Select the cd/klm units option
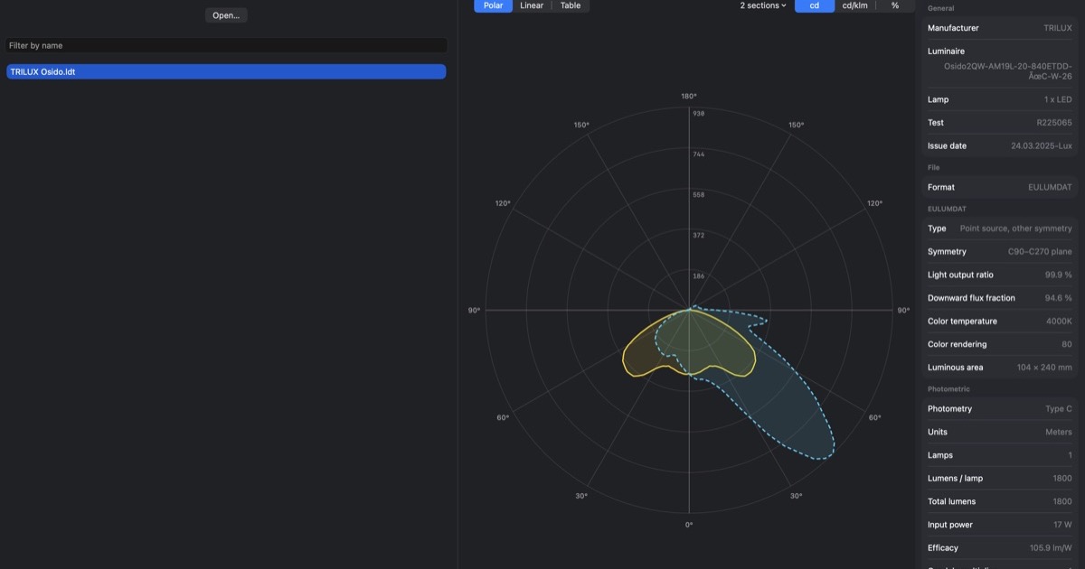This screenshot has width=1085, height=569. (x=854, y=5)
